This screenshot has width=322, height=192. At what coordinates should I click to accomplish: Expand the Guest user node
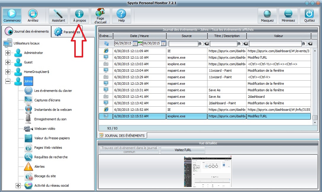click(x=8, y=62)
